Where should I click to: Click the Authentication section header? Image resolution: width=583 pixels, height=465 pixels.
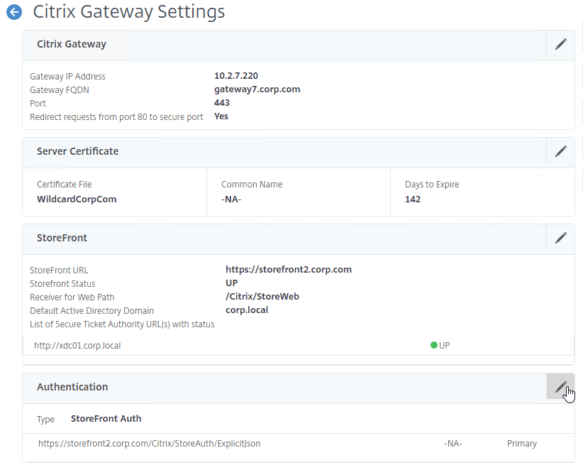pos(72,387)
